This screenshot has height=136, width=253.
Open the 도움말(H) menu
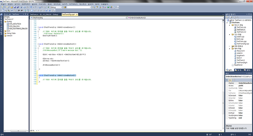105,4
